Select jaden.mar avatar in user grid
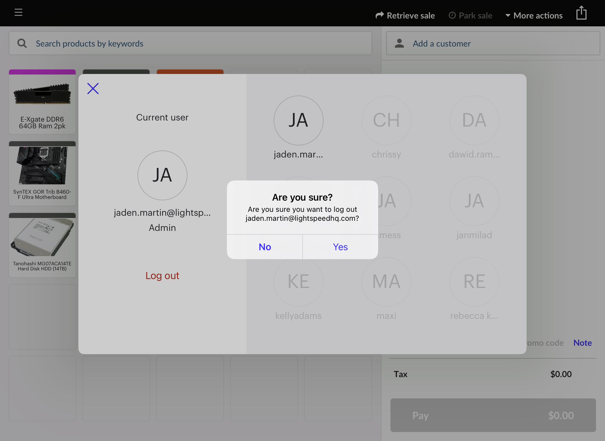Viewport: 605px width, 441px height. (x=298, y=120)
